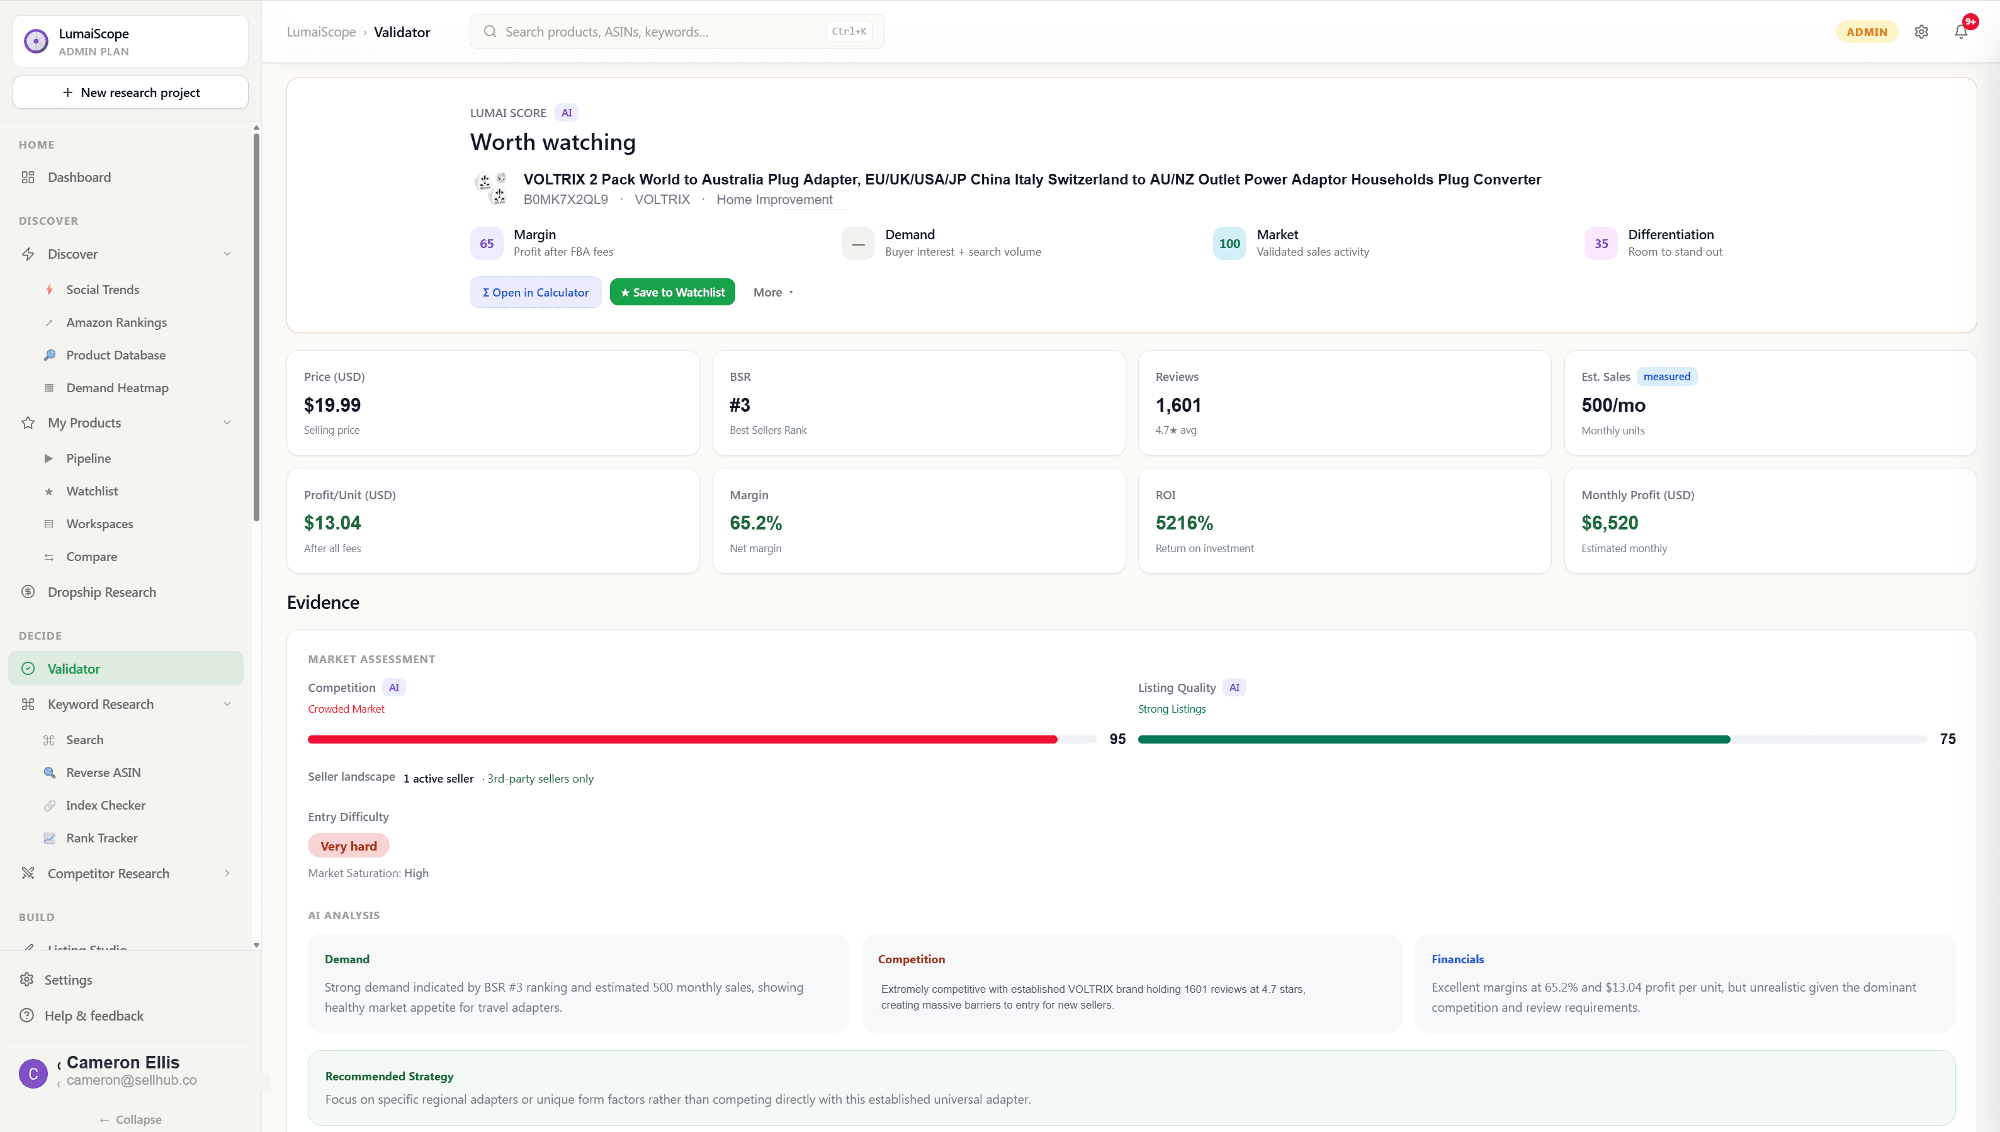Image resolution: width=2000 pixels, height=1132 pixels.
Task: Click the Compare arrows icon
Action: (49, 557)
